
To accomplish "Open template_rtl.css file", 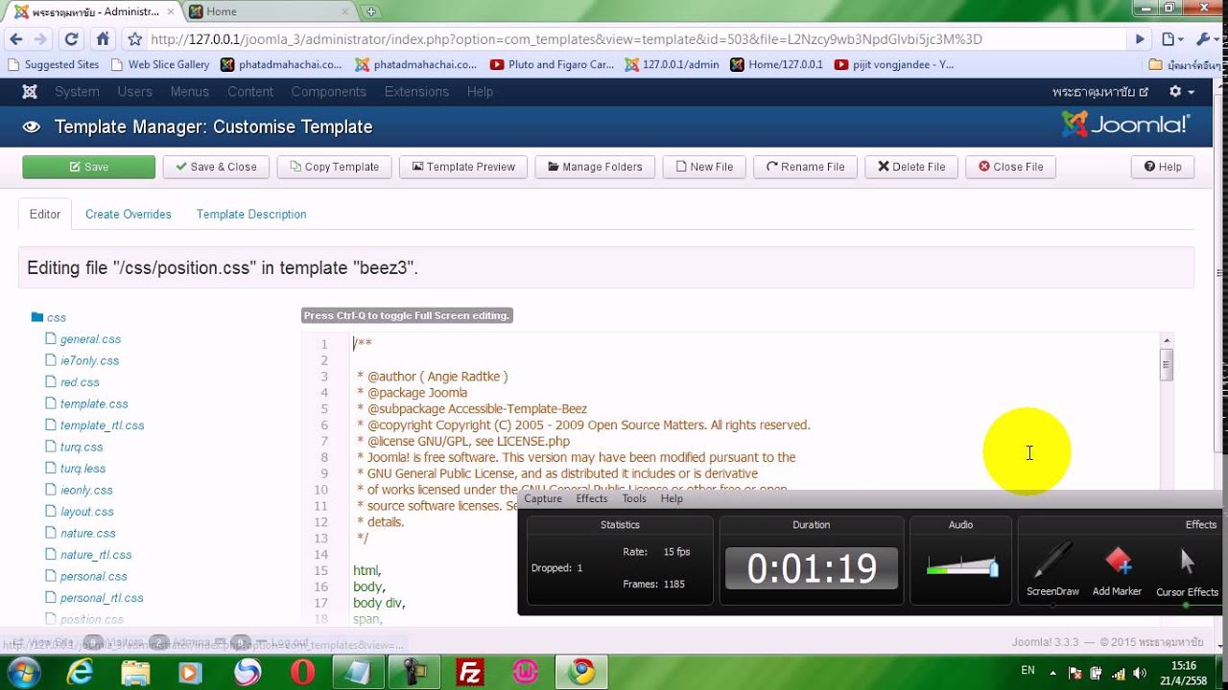I will click(102, 425).
